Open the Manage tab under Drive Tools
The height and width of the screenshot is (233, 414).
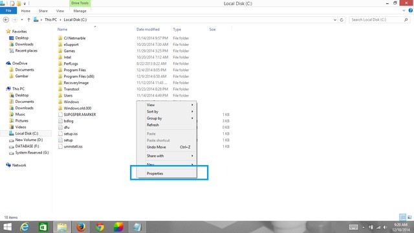click(80, 11)
